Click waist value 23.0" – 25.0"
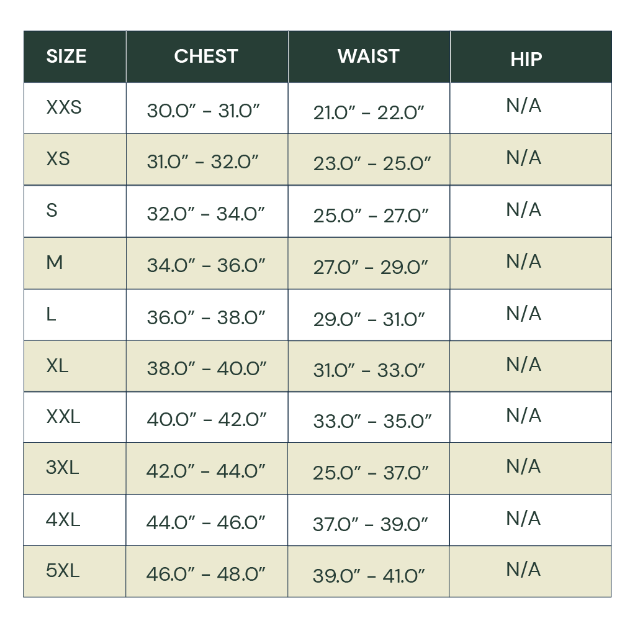The height and width of the screenshot is (623, 635). pos(372,163)
